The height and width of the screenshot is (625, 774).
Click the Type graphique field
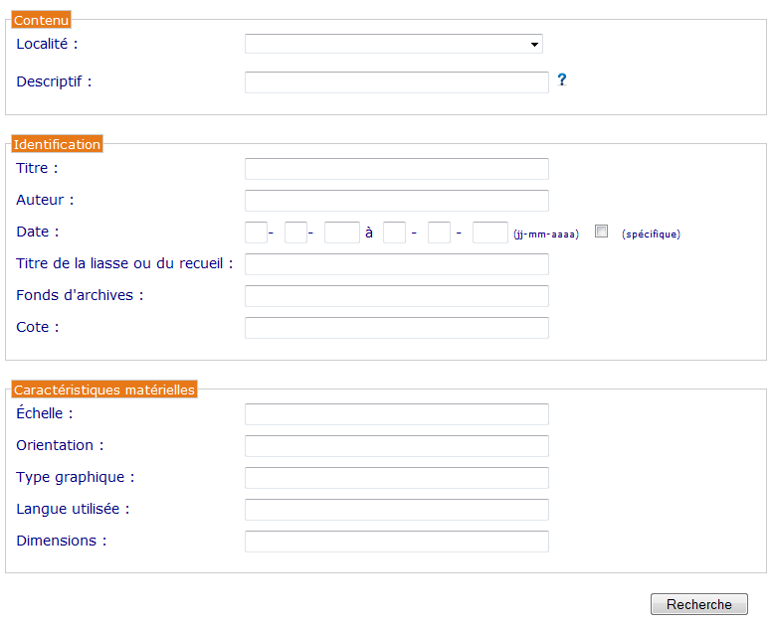(396, 478)
